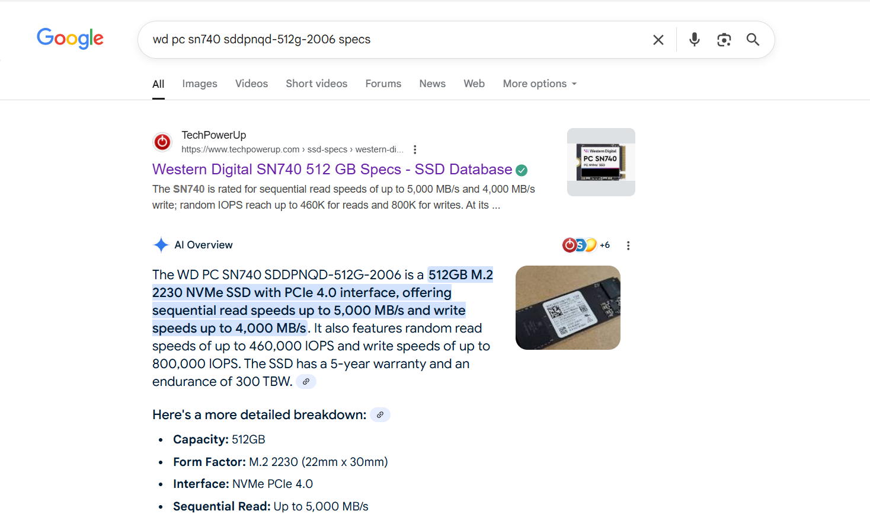This screenshot has height=514, width=870.
Task: Expand the More options dropdown
Action: [539, 84]
